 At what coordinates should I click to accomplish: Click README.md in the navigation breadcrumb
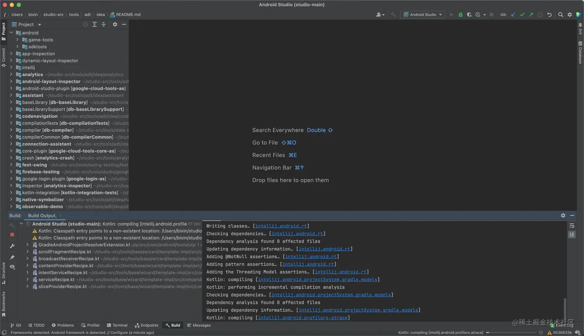(x=125, y=15)
